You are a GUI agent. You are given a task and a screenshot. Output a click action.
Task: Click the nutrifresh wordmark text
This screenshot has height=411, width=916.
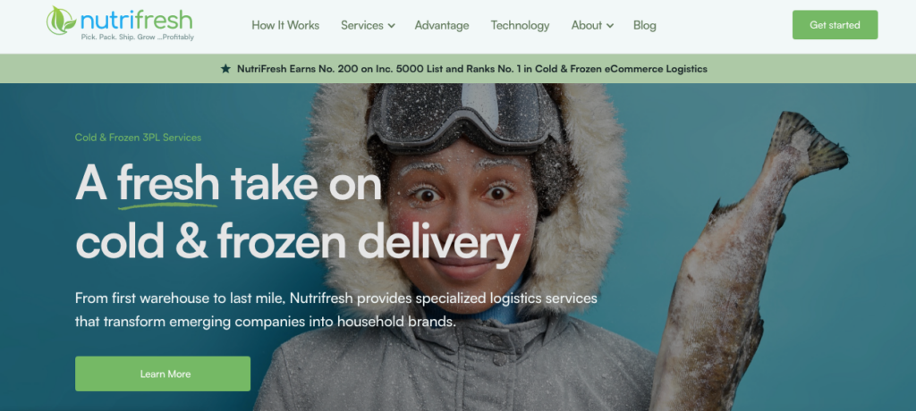click(136, 21)
